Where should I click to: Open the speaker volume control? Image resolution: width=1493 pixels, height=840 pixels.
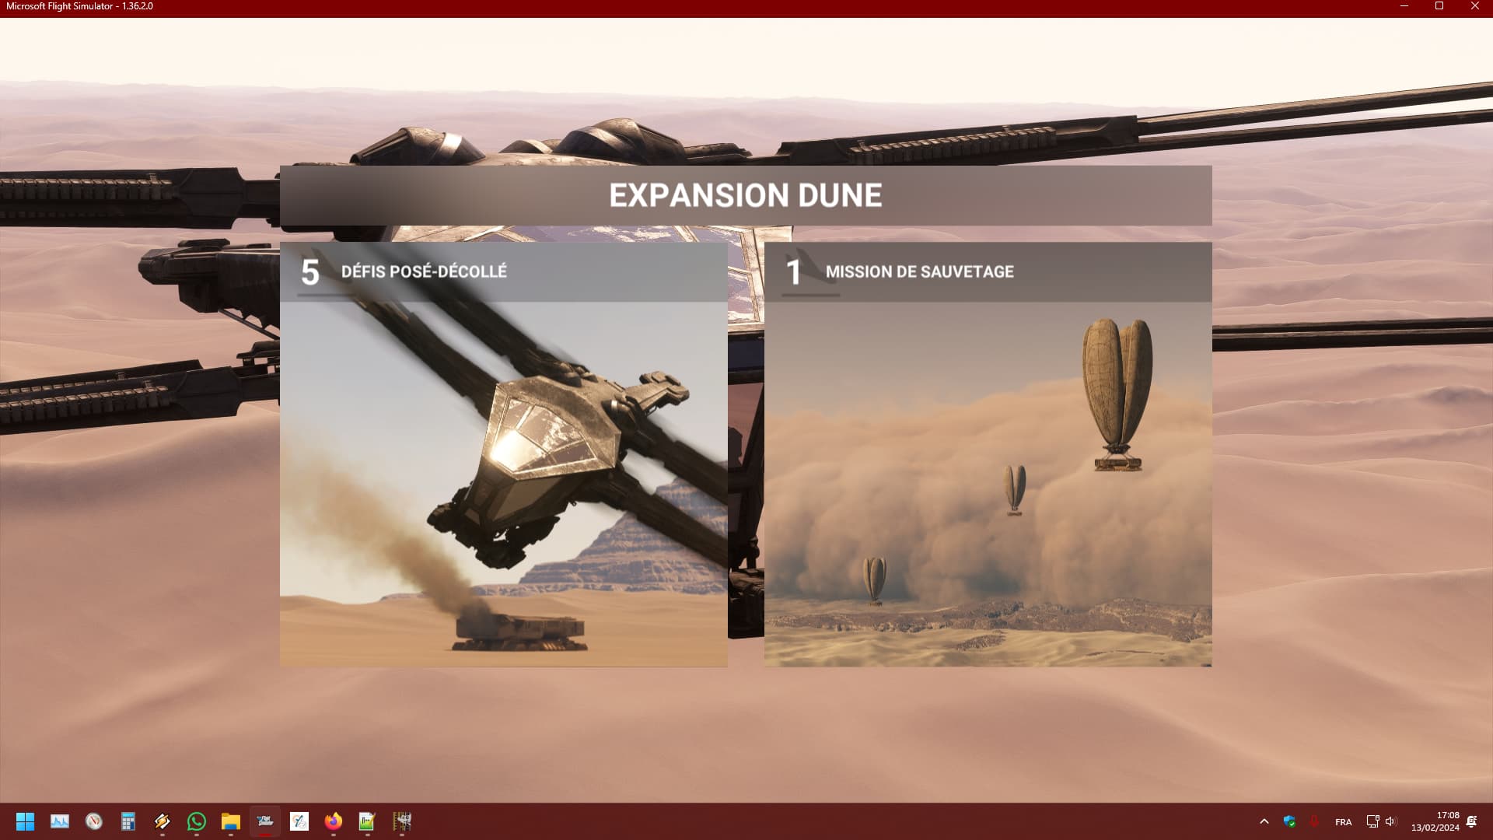[x=1390, y=821]
